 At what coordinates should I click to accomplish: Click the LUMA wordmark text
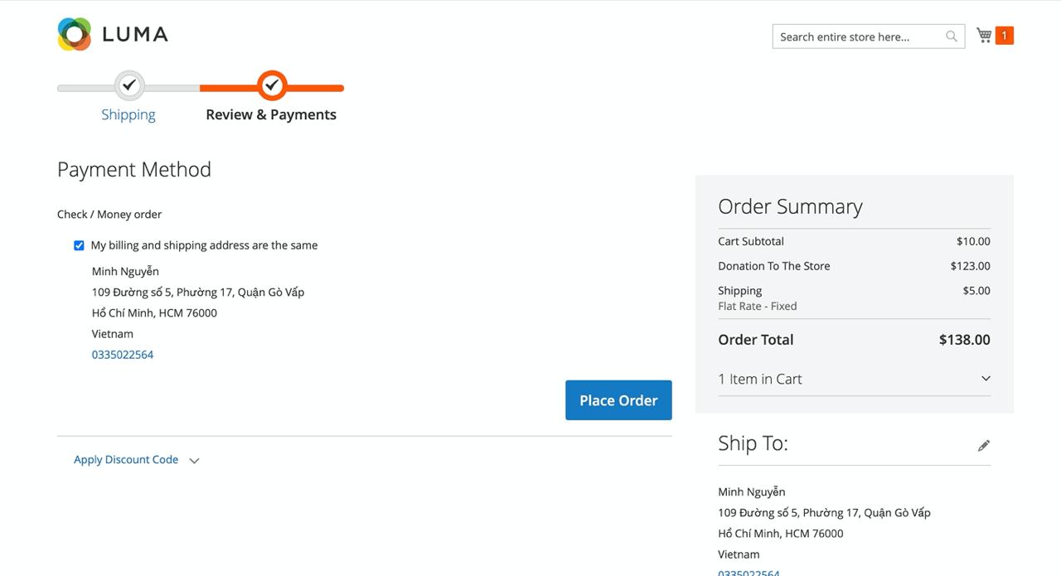tap(135, 35)
